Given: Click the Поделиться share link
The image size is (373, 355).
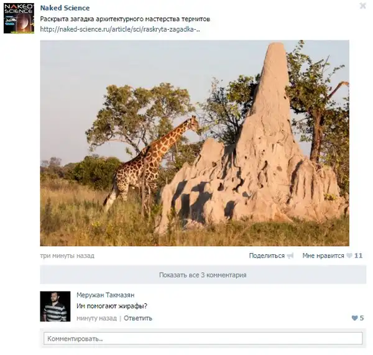Looking at the screenshot, I should coord(266,256).
